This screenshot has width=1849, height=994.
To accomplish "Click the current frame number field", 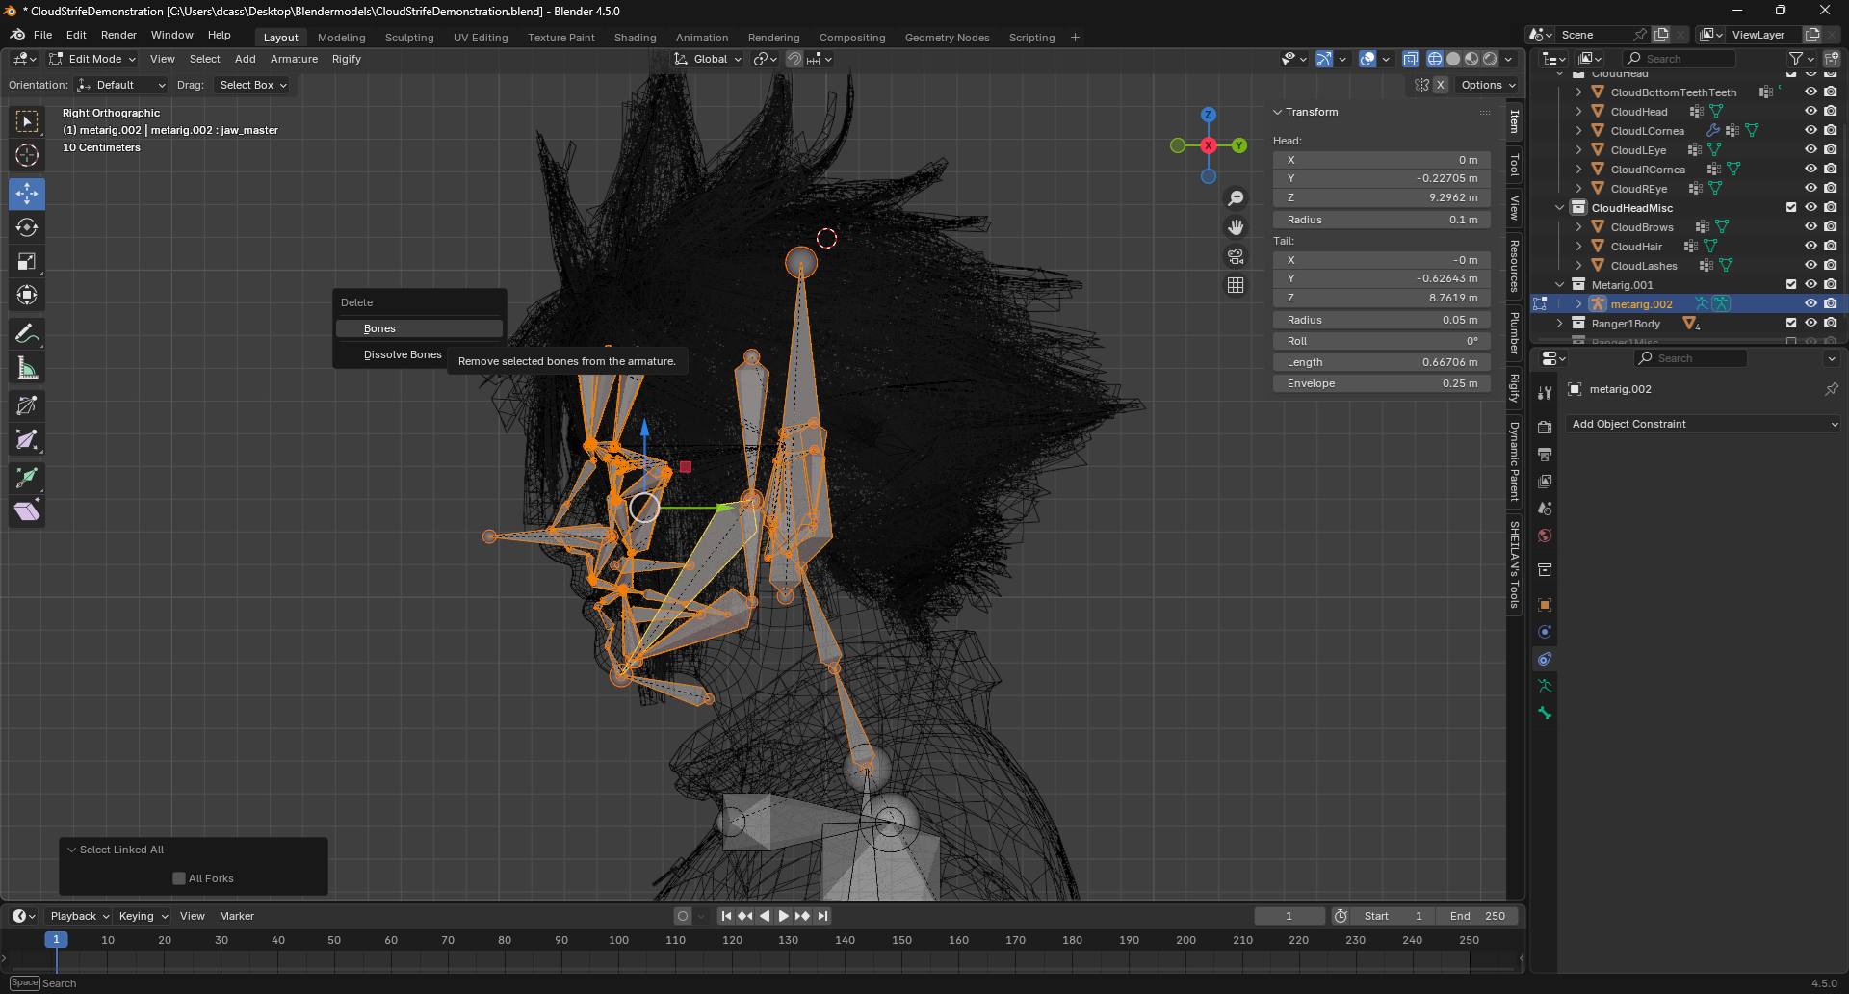I will pos(1289,916).
